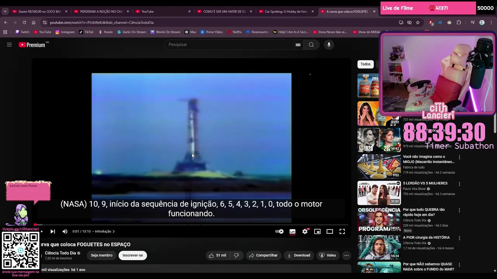
Task: Open the YouTube guide hamburger menu
Action: pyautogui.click(x=9, y=45)
